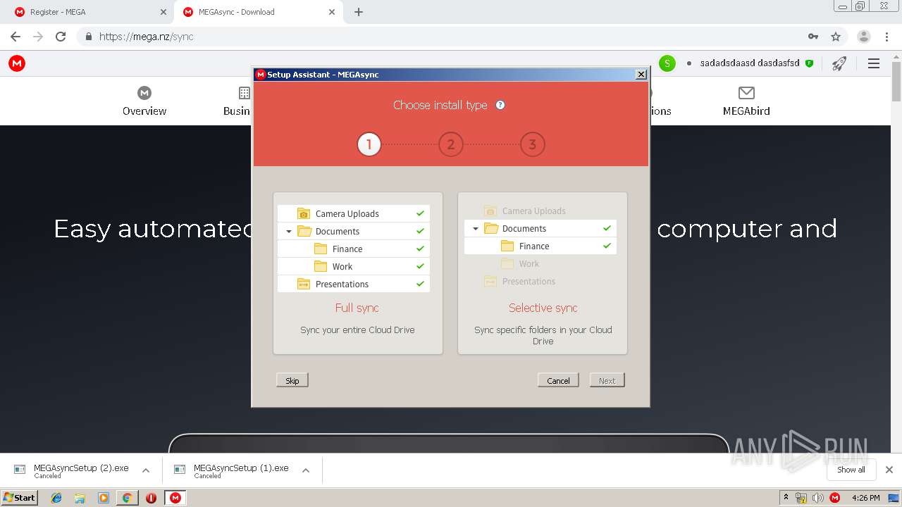Image resolution: width=902 pixels, height=507 pixels.
Task: Go back in browser history
Action: [x=16, y=37]
